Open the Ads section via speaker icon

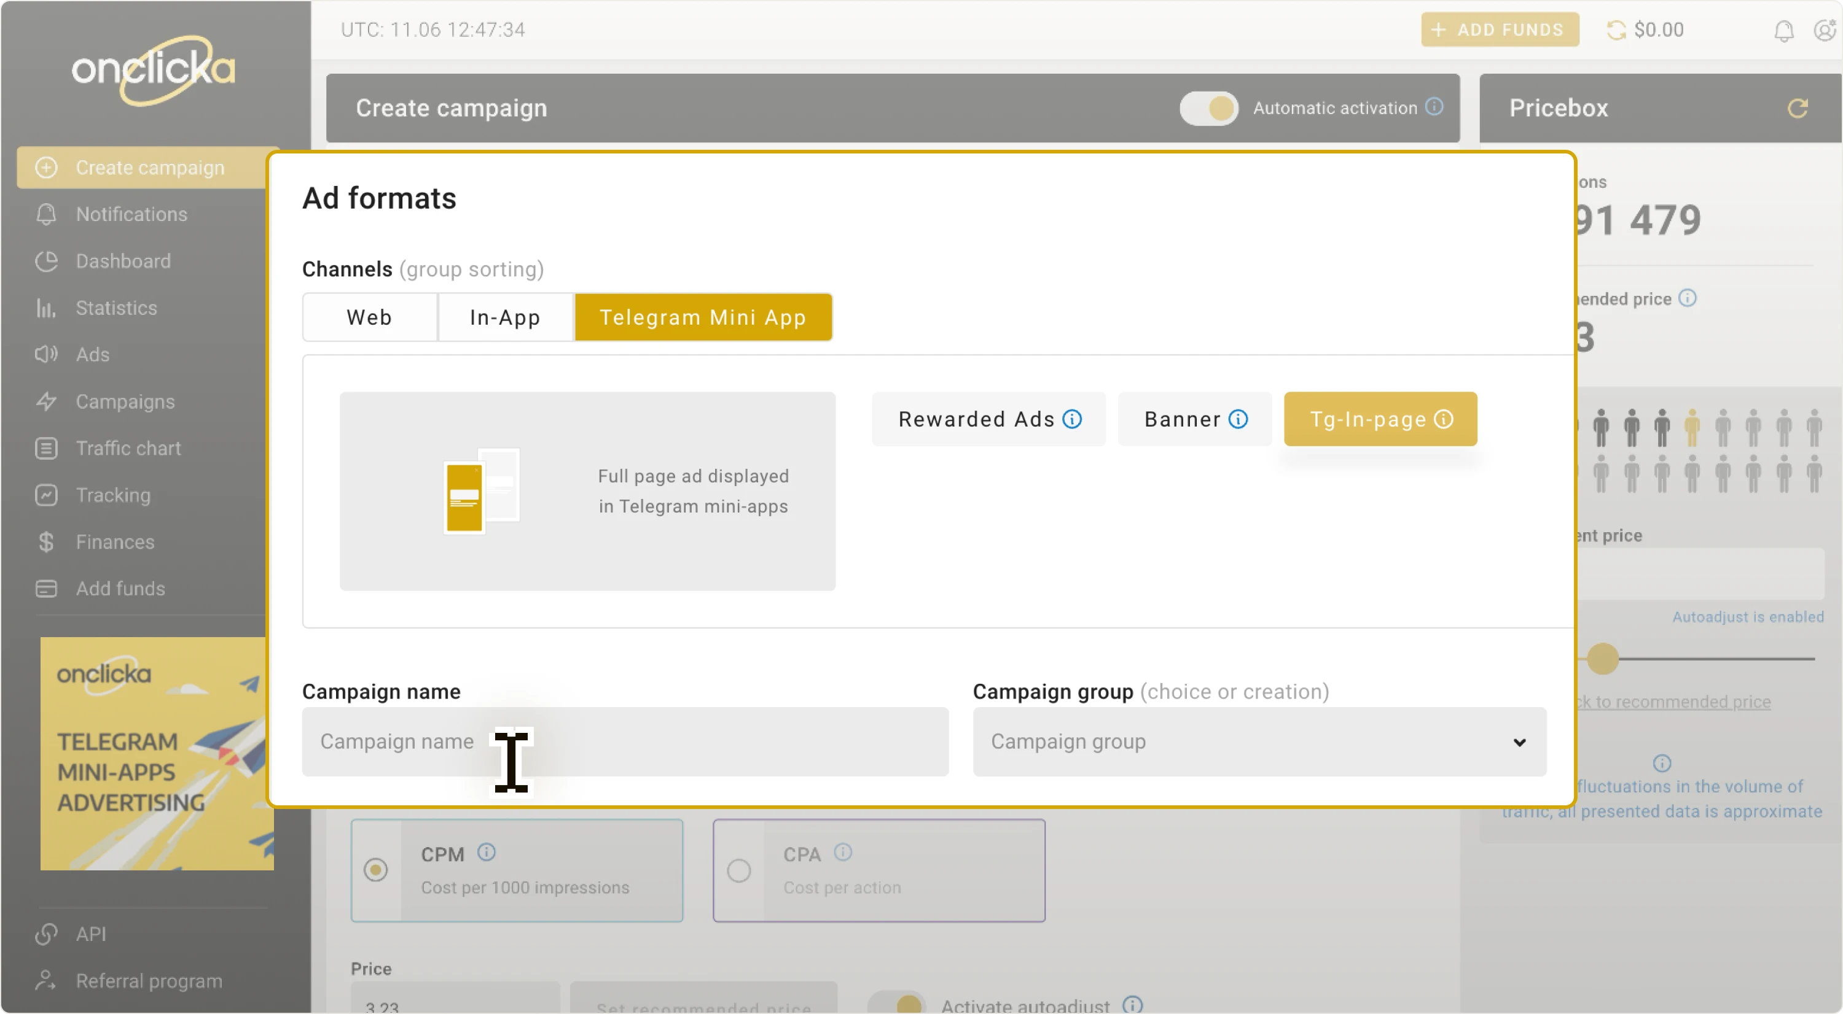point(46,354)
